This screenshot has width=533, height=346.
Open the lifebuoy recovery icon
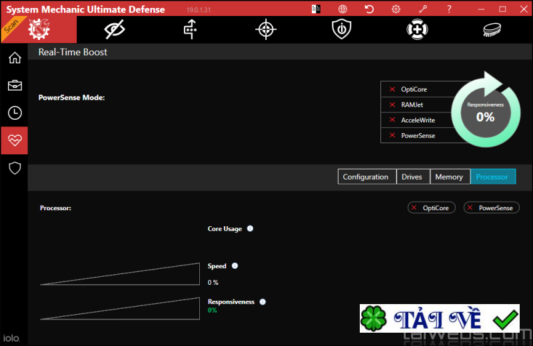417,29
